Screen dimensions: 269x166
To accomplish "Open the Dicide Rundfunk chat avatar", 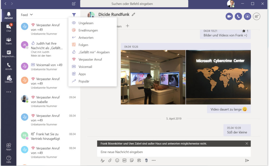I will point(91,15).
